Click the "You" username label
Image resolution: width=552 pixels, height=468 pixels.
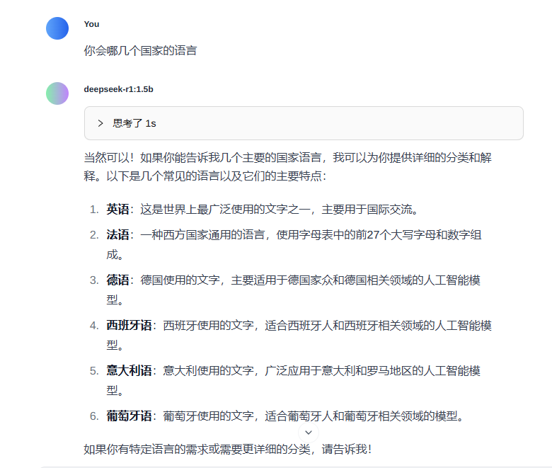91,24
